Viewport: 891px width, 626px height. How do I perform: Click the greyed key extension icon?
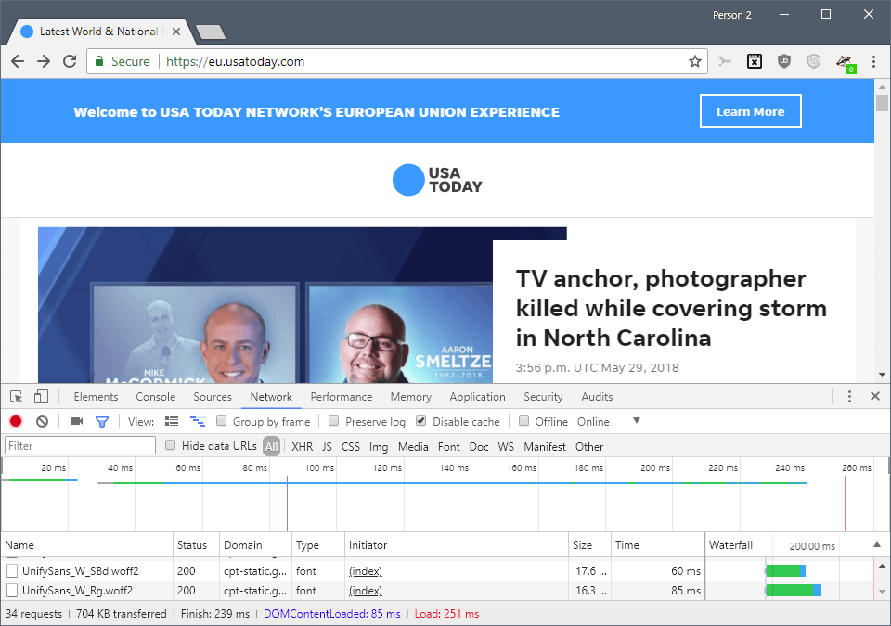click(x=725, y=61)
